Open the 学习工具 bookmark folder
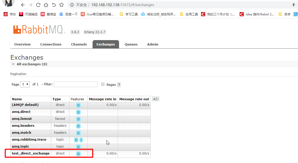Viewport: 298px width, 163px height. (x=129, y=14)
